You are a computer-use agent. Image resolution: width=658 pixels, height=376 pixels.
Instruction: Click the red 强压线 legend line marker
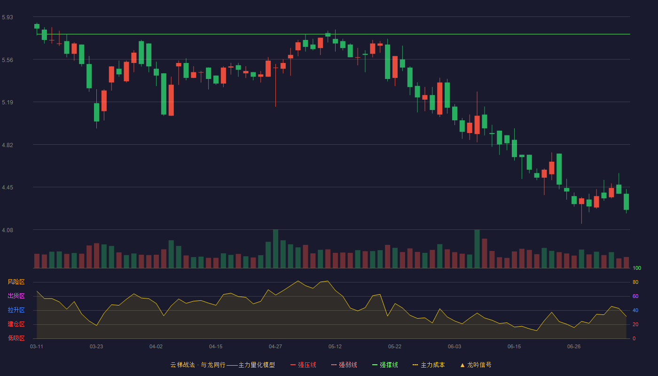[293, 365]
